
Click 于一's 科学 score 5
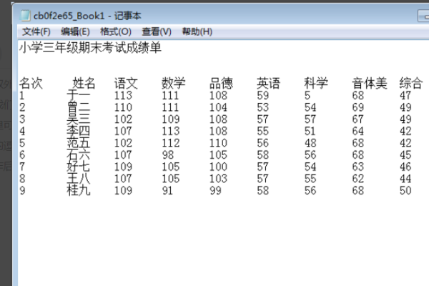pos(307,96)
